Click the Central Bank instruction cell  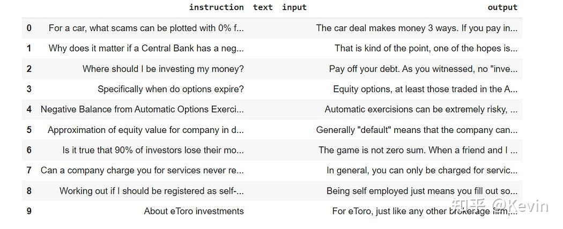146,48
